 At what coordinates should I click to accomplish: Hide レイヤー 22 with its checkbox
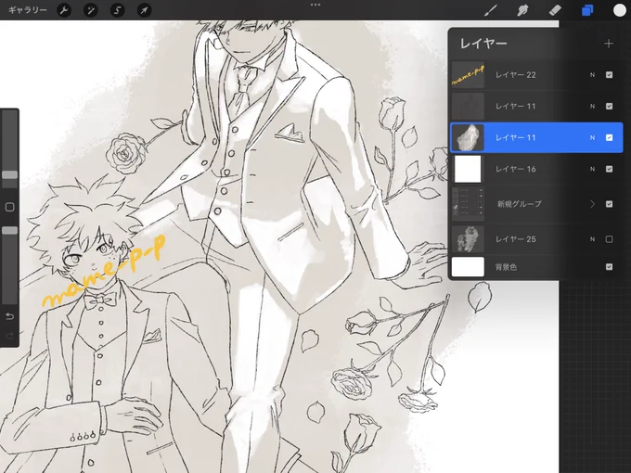[x=609, y=75]
